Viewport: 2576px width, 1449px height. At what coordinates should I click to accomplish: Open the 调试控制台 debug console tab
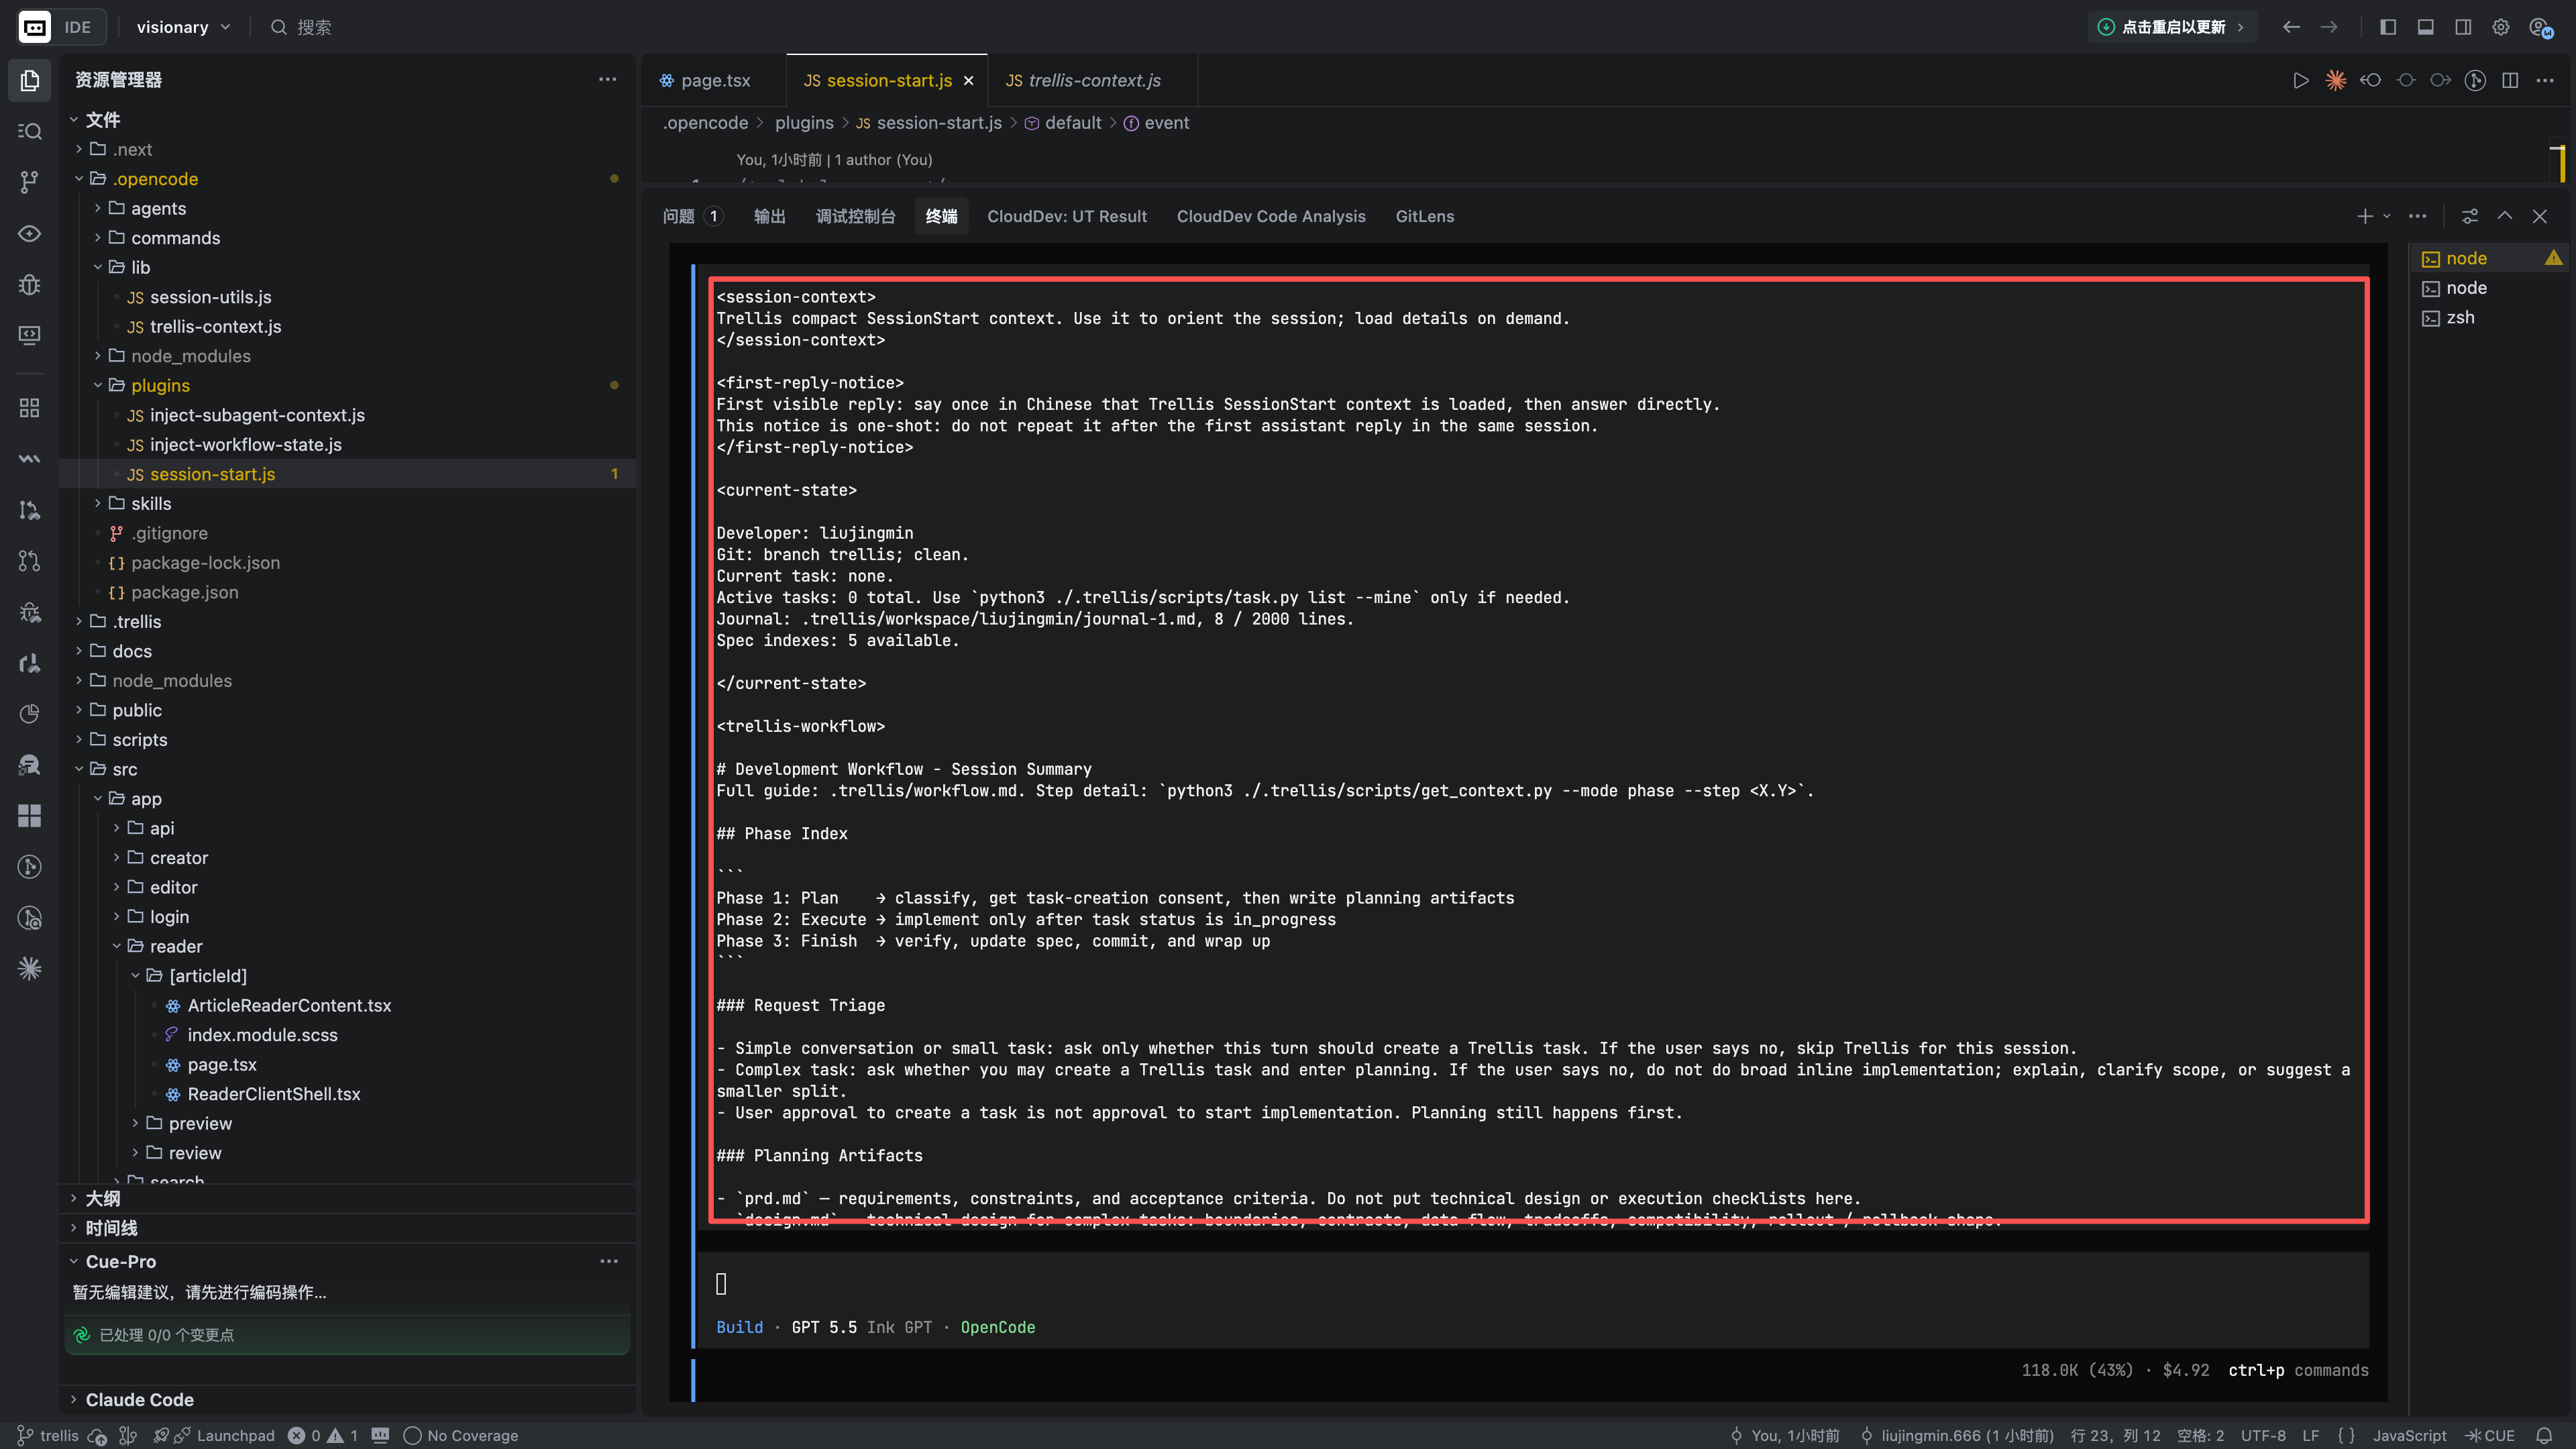point(855,216)
